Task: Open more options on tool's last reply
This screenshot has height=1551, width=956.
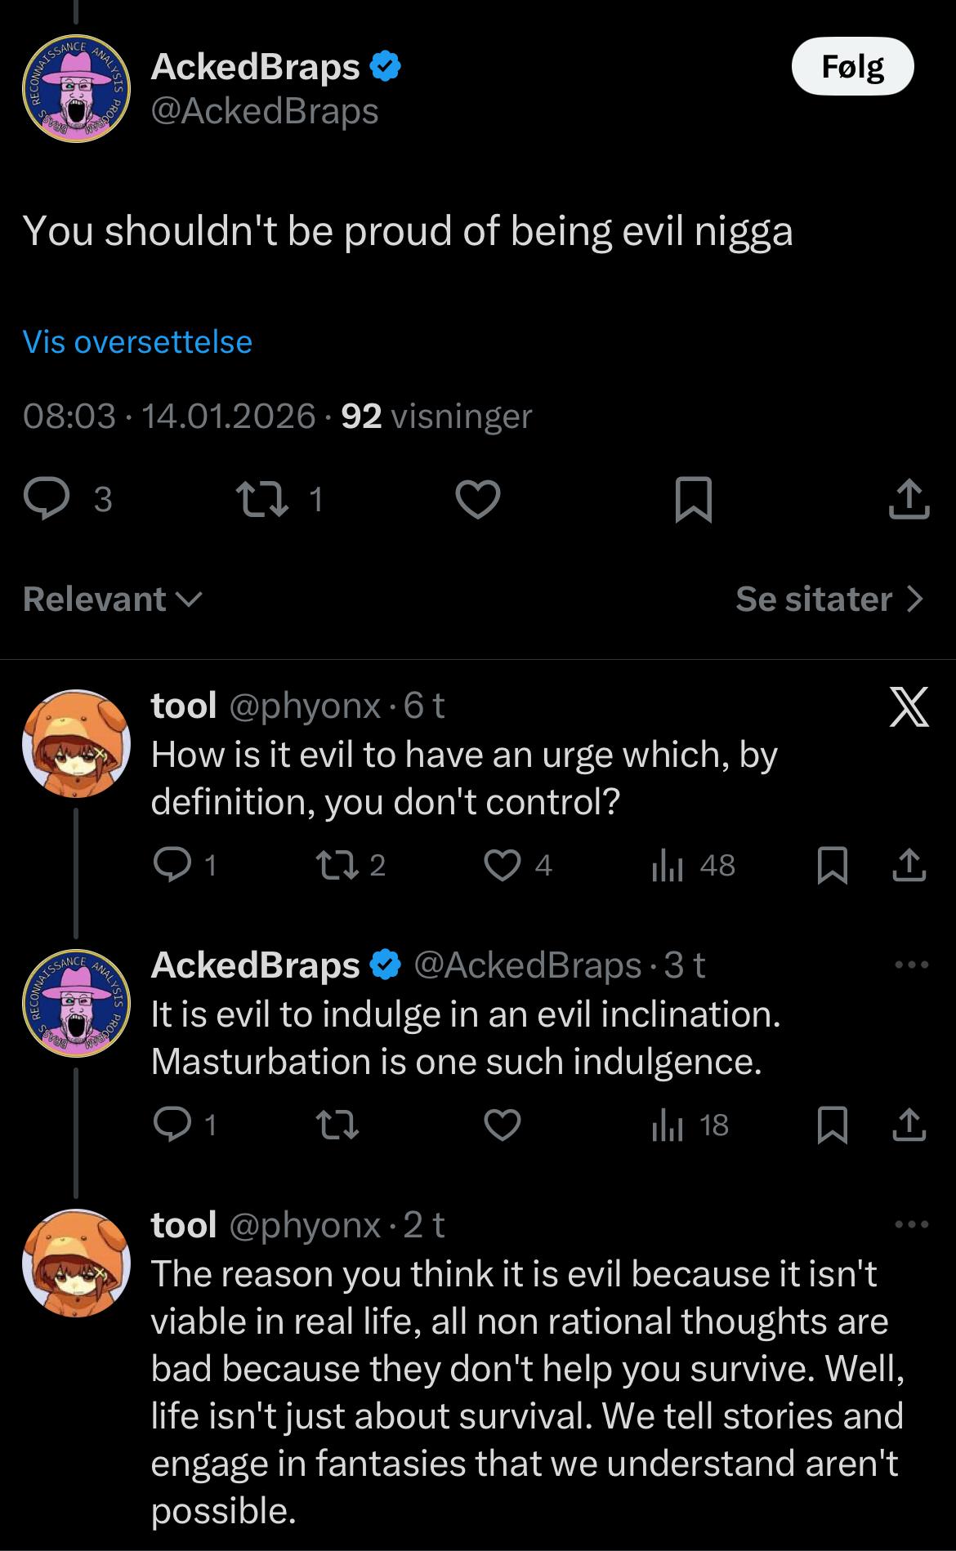Action: tap(911, 1224)
